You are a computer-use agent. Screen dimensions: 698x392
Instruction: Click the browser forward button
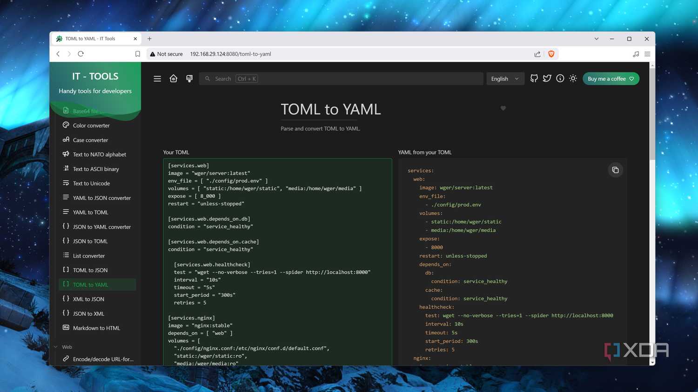69,54
